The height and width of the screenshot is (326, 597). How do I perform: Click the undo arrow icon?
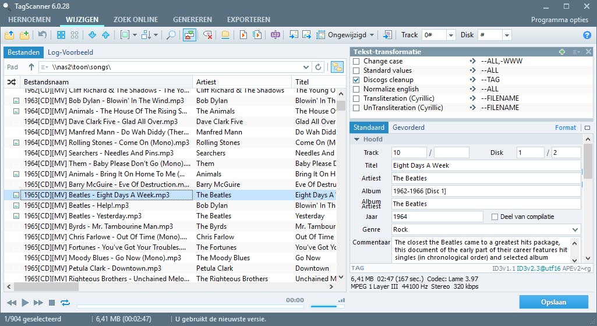(x=43, y=35)
